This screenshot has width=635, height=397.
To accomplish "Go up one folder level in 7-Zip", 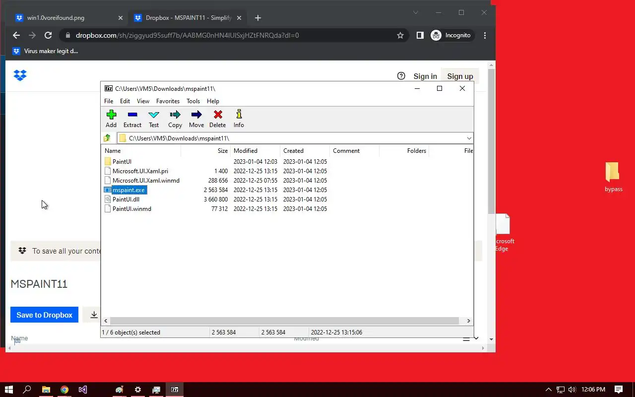I will click(107, 138).
